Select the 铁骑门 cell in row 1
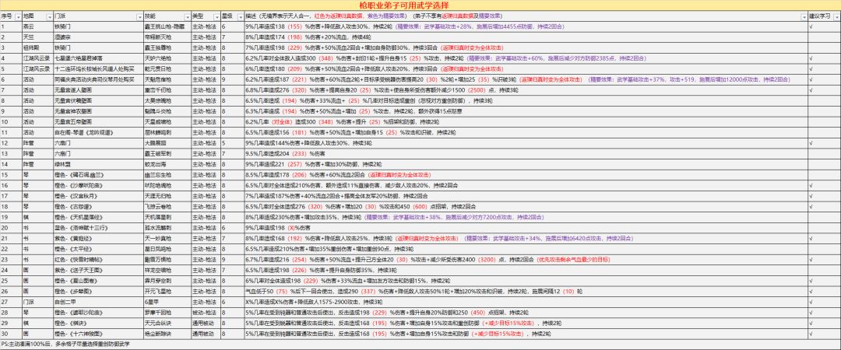 coord(98,26)
